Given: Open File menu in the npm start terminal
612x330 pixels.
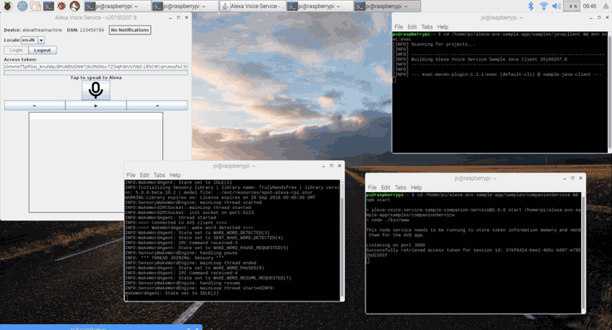Looking at the screenshot, I should click(372, 188).
